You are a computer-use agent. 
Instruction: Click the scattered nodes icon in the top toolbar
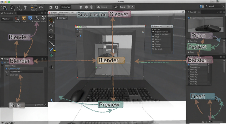pyautogui.click(x=19, y=8)
